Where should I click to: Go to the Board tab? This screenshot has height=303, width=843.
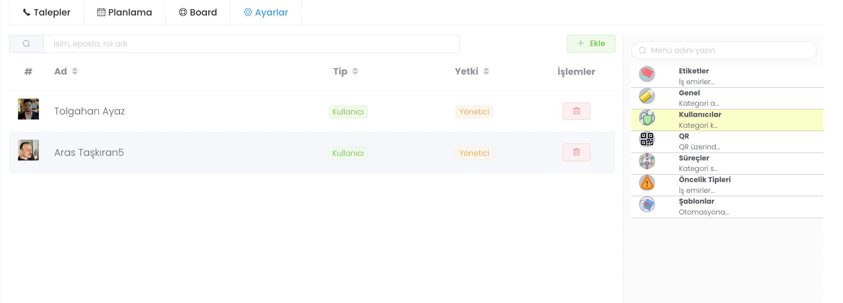[x=198, y=13]
